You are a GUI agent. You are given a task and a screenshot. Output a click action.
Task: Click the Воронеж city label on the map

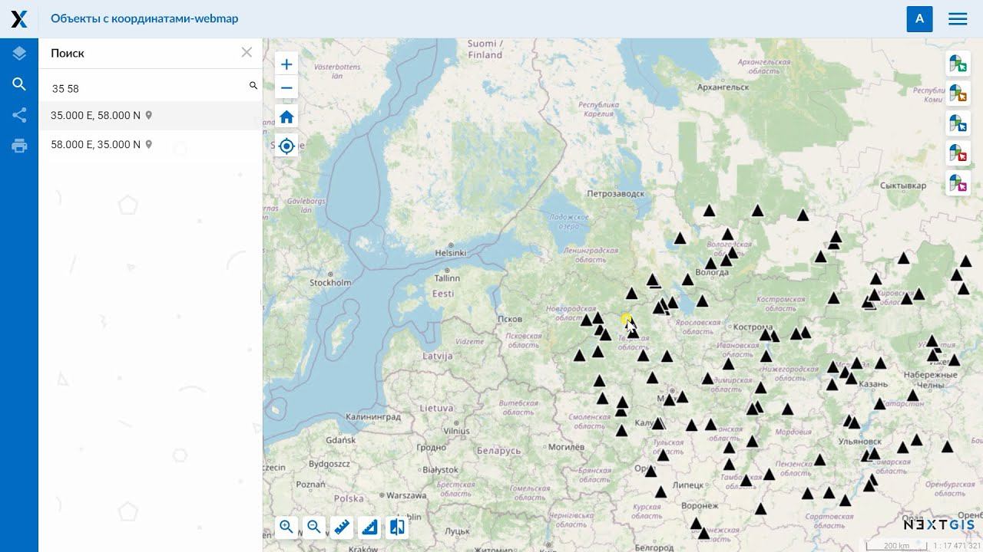(x=700, y=506)
